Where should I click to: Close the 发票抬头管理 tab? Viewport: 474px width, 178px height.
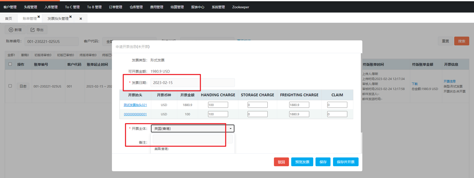click(71, 17)
